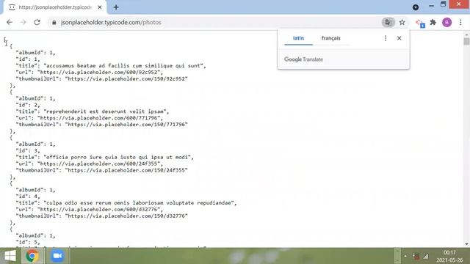Minimize the Chrome window

tap(431, 5)
